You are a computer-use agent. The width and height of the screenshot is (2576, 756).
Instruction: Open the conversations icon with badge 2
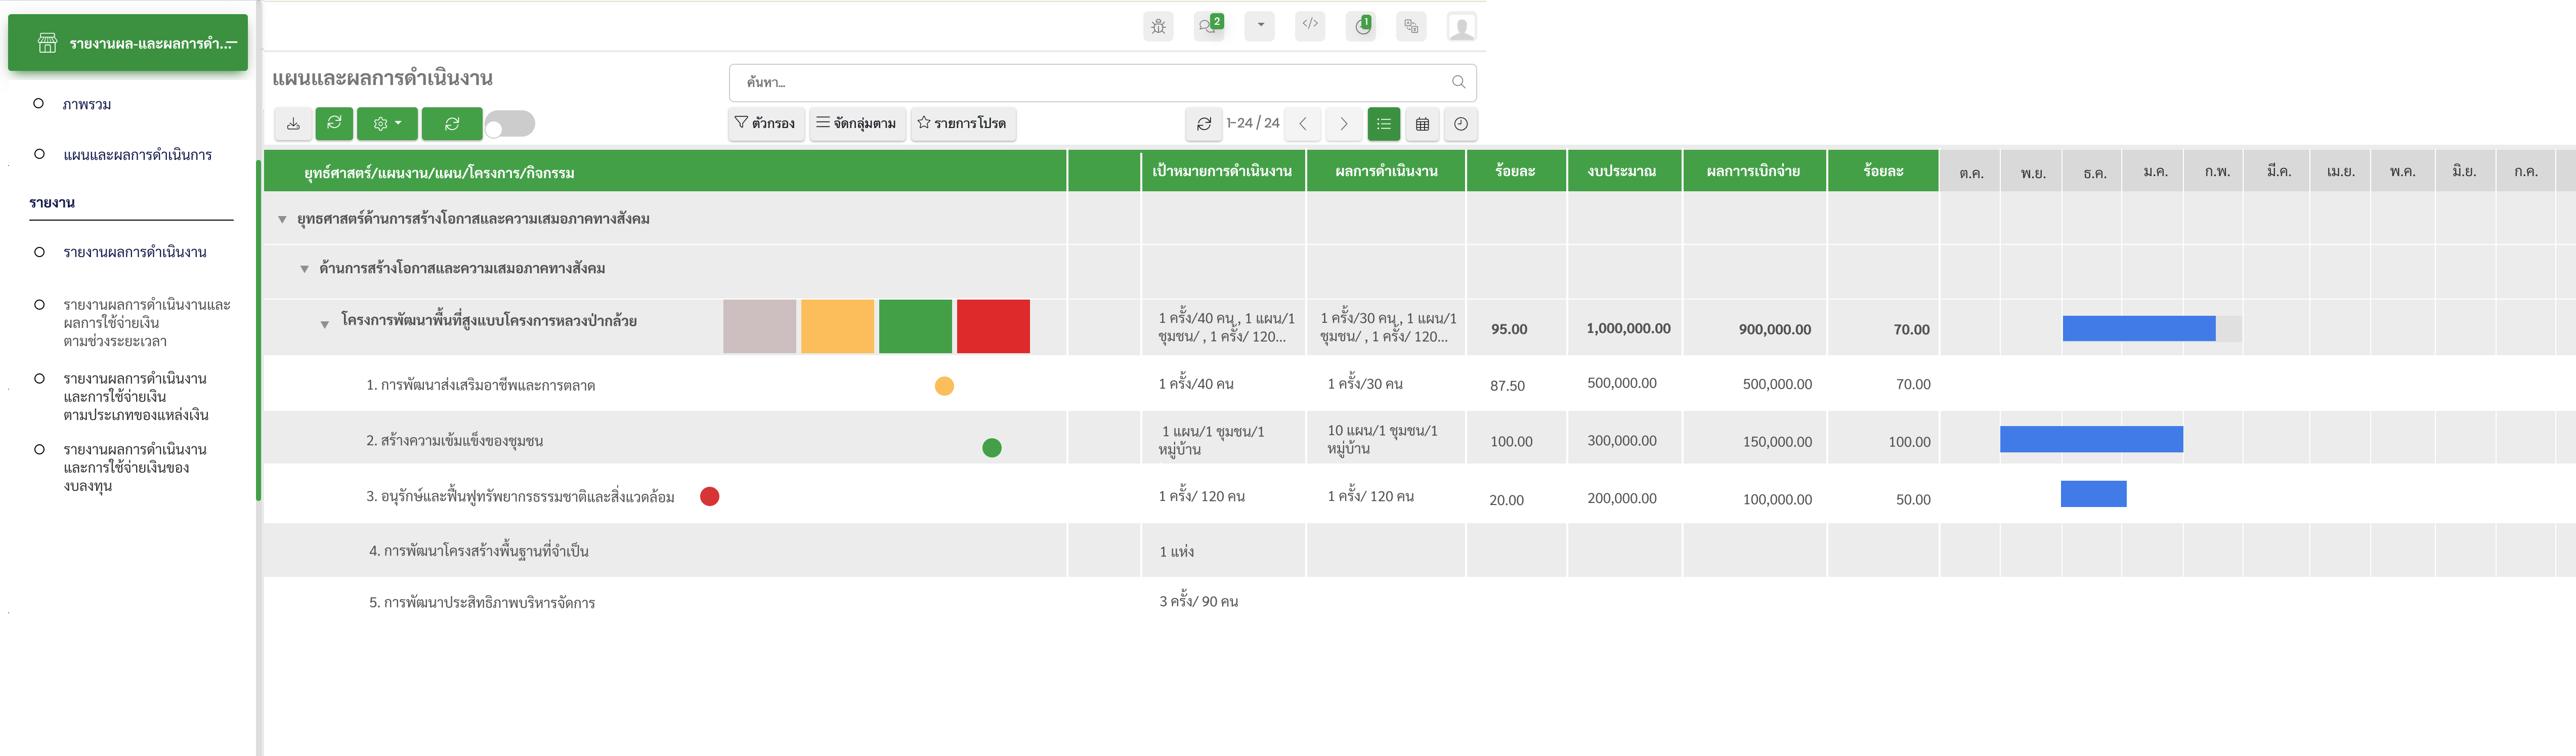pyautogui.click(x=1209, y=27)
